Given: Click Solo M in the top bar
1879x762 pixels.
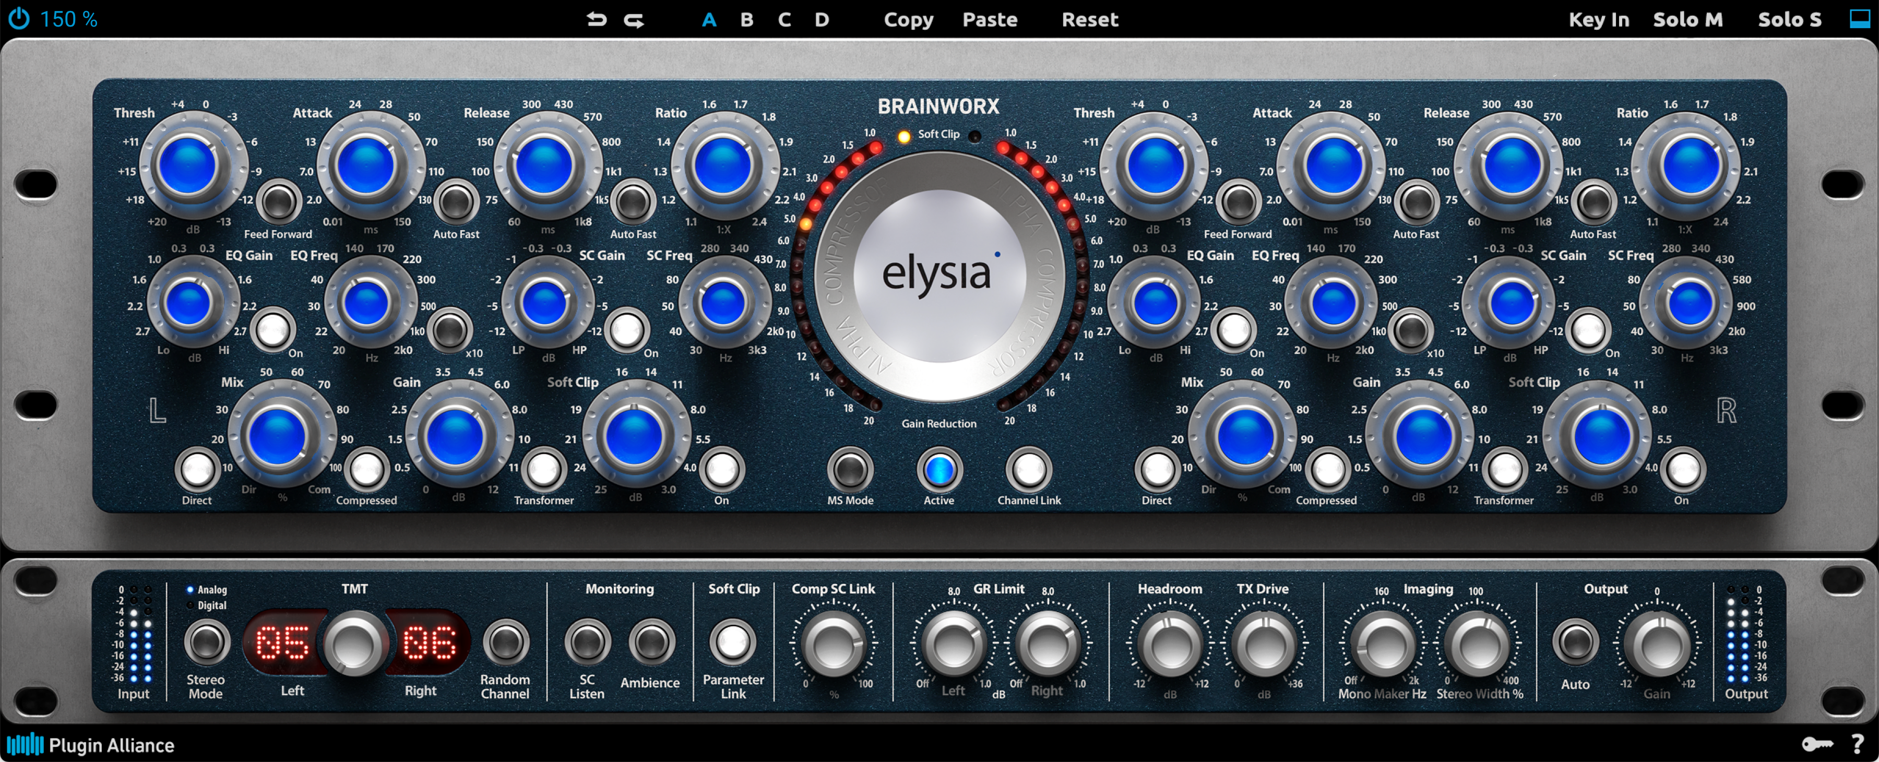Looking at the screenshot, I should tap(1687, 19).
